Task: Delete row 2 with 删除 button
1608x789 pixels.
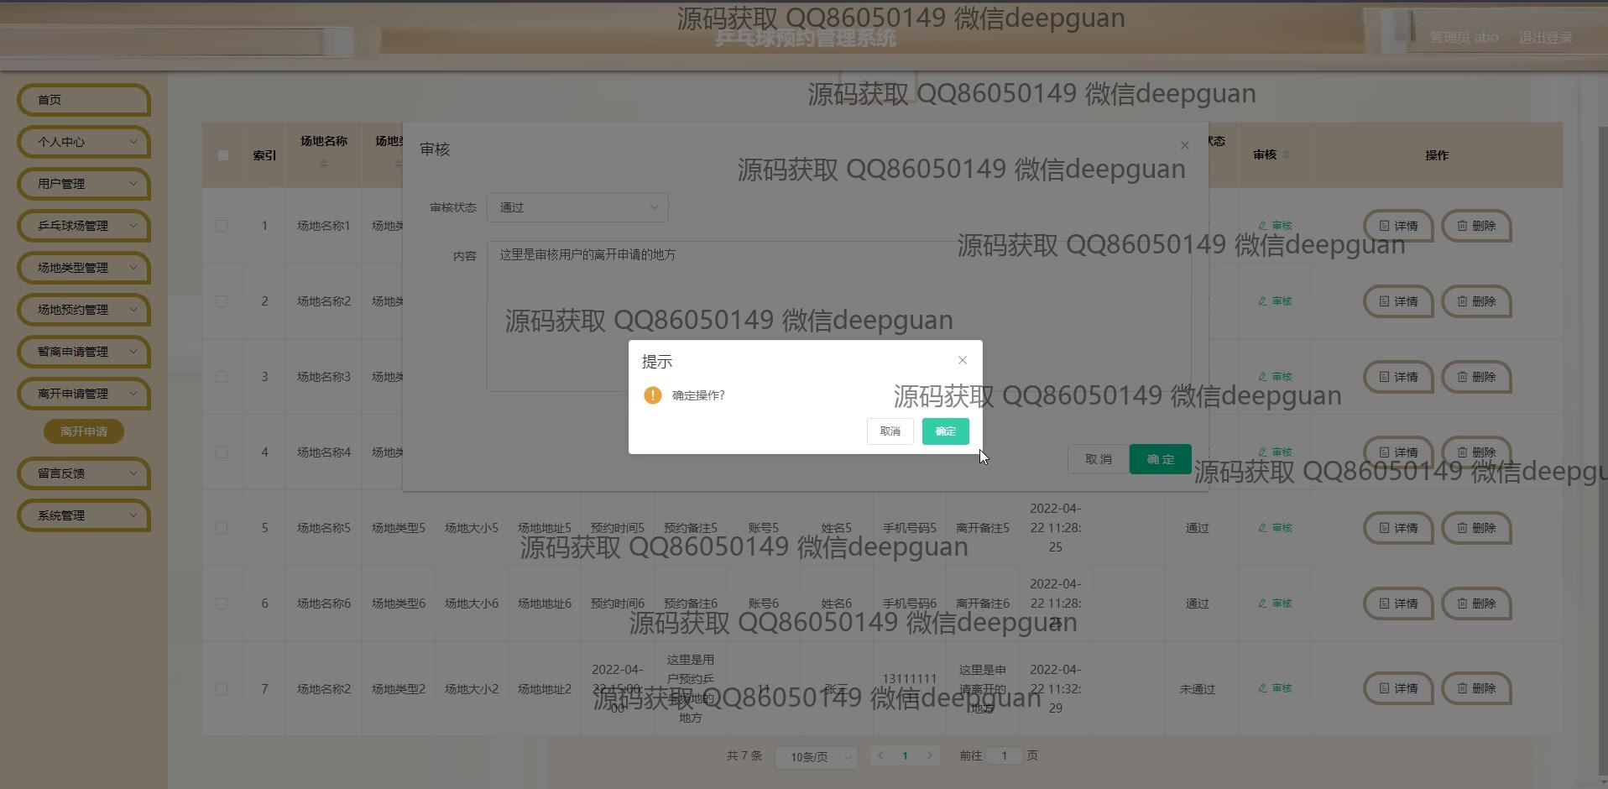Action: click(x=1476, y=301)
